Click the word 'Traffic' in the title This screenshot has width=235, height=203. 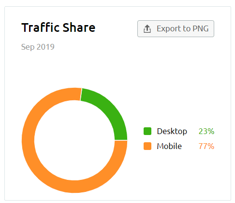coord(40,27)
